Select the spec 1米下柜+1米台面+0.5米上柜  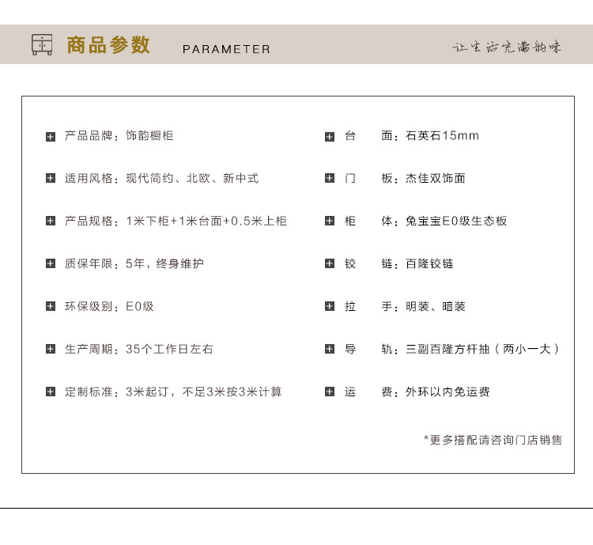click(x=206, y=221)
